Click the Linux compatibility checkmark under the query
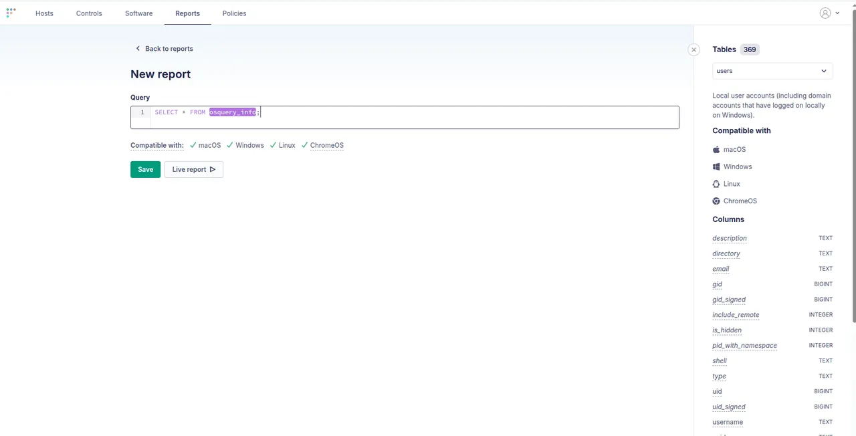Viewport: 856px width, 436px height. [273, 145]
